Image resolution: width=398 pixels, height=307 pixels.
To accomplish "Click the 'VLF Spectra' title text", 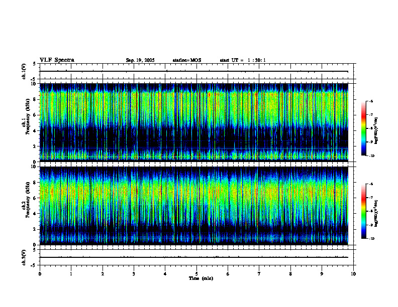I will pos(57,60).
